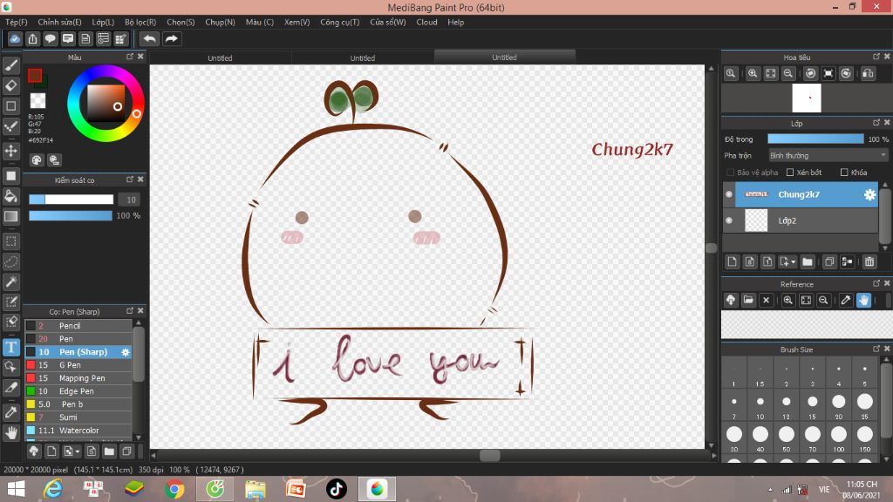The width and height of the screenshot is (893, 502).
Task: Open the Lớp(L) menu
Action: click(103, 22)
